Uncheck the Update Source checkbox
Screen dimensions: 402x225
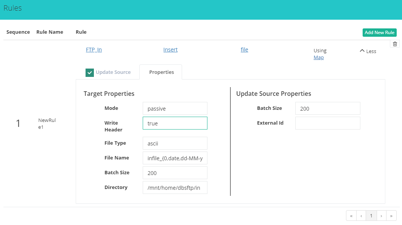click(x=90, y=72)
